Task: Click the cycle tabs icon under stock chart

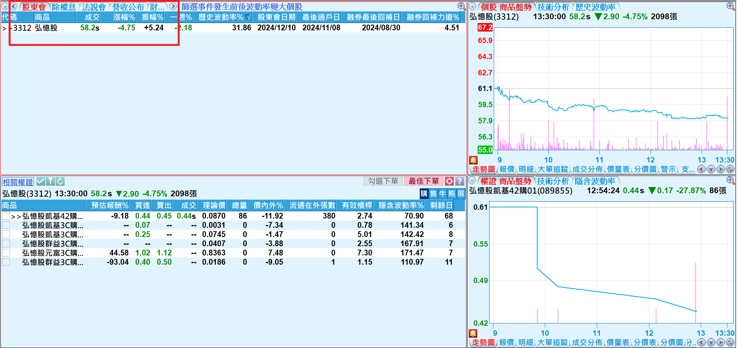Action: [730, 169]
